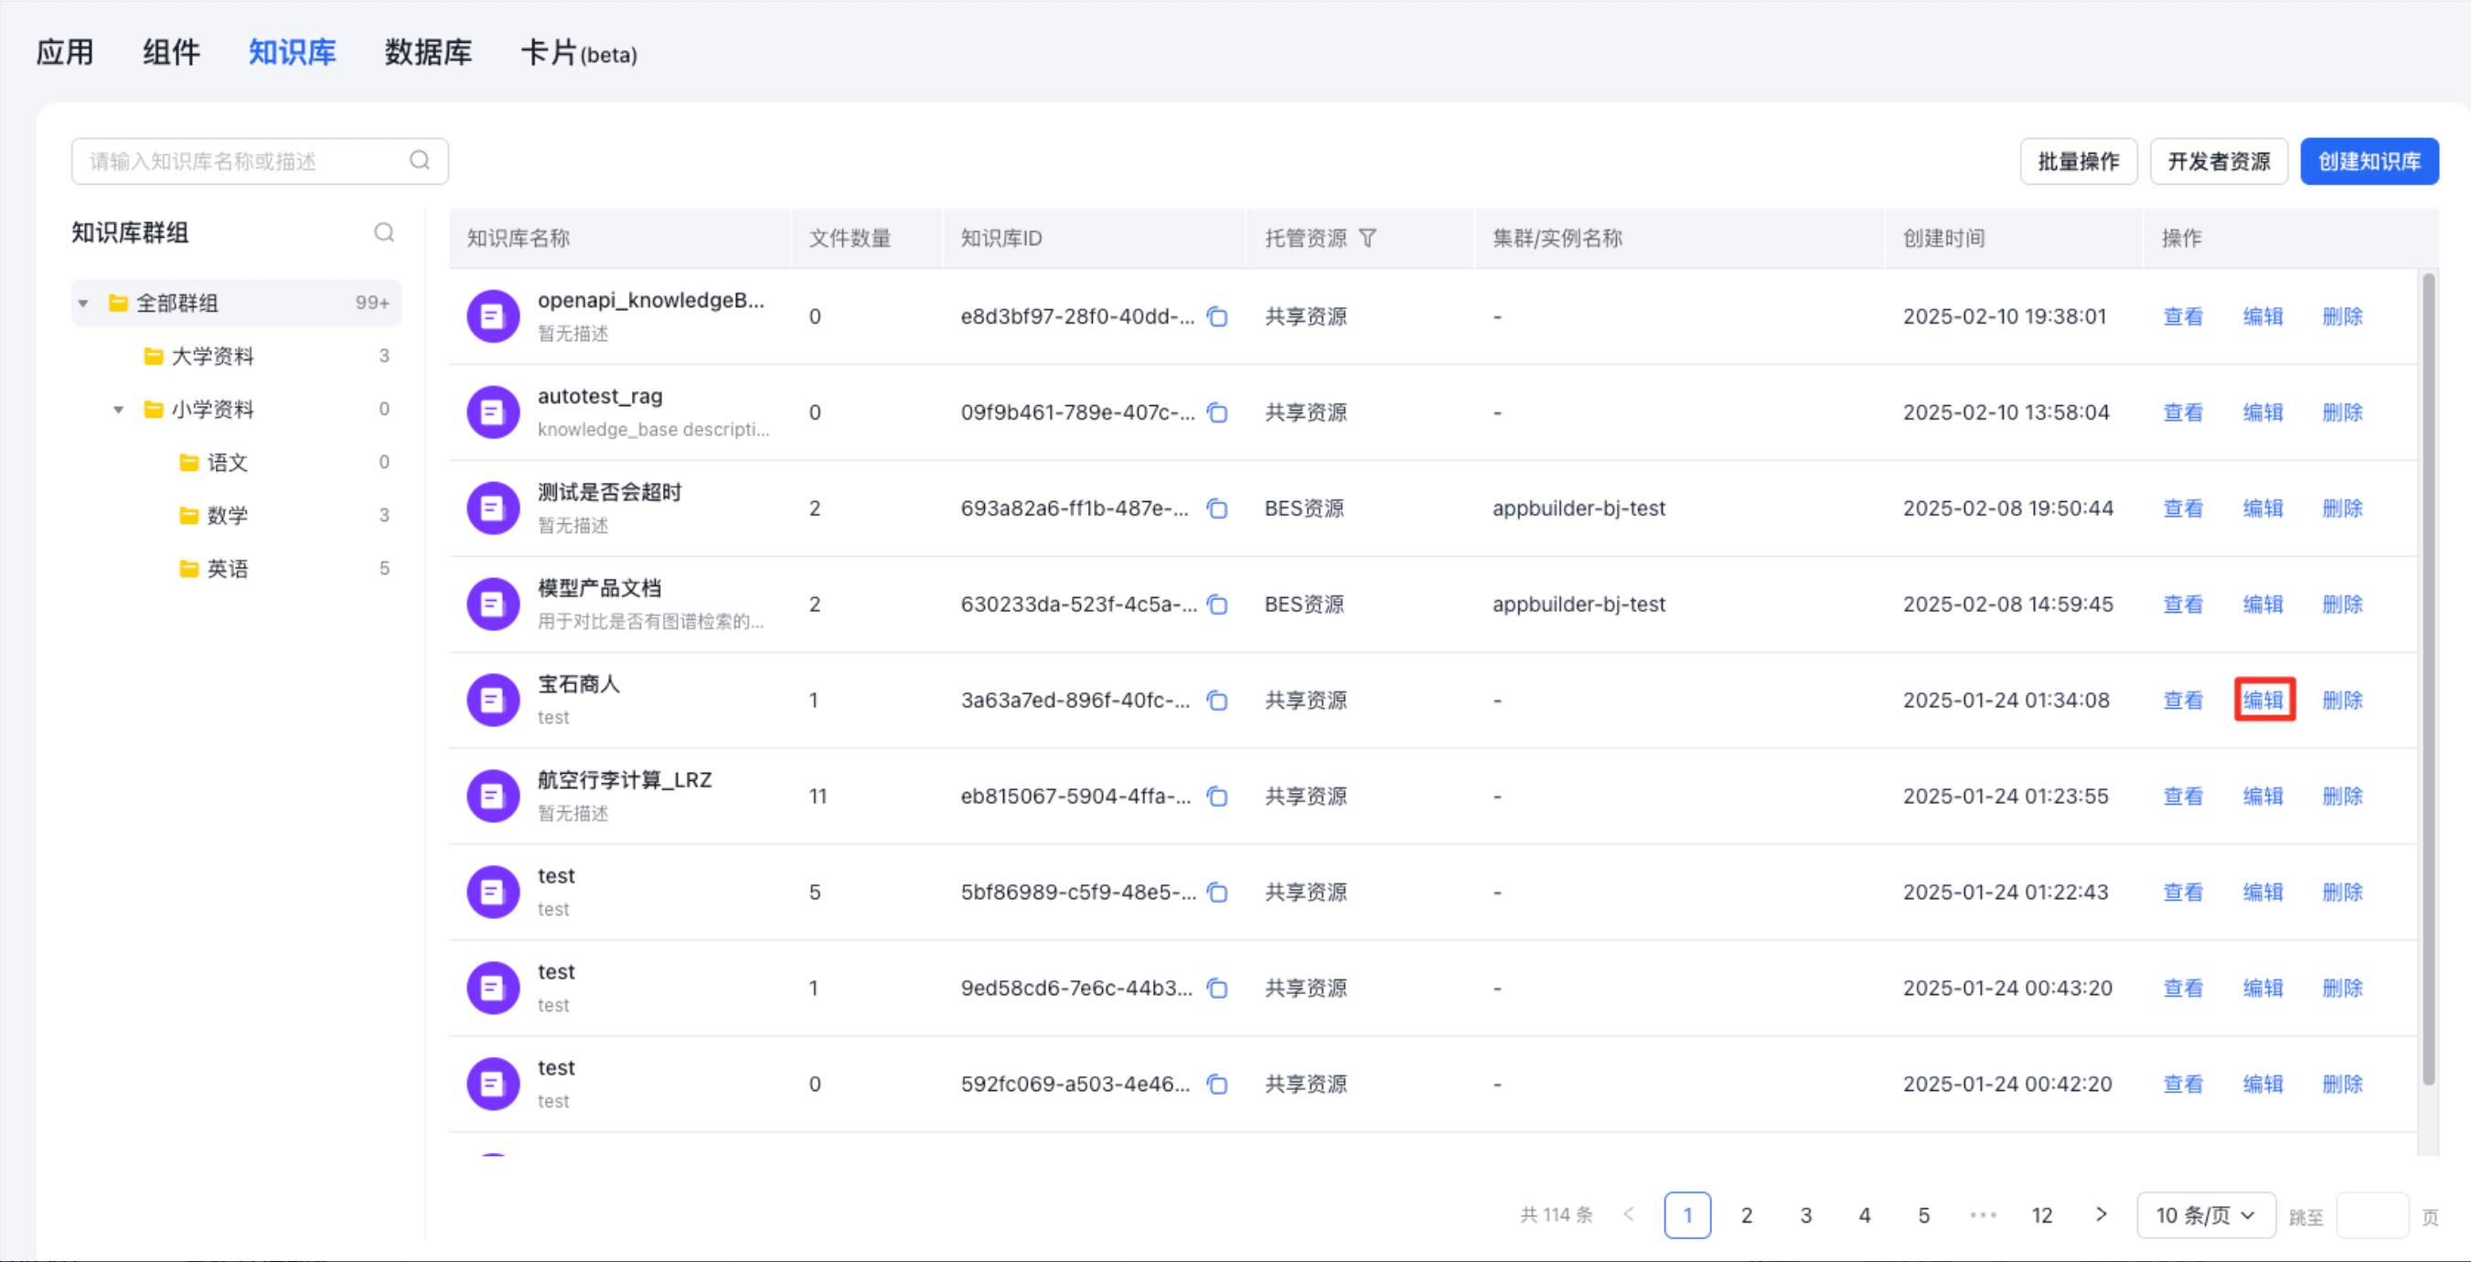Click the purple icon of openapi_knowledgeB row
This screenshot has height=1262, width=2471.
click(493, 316)
